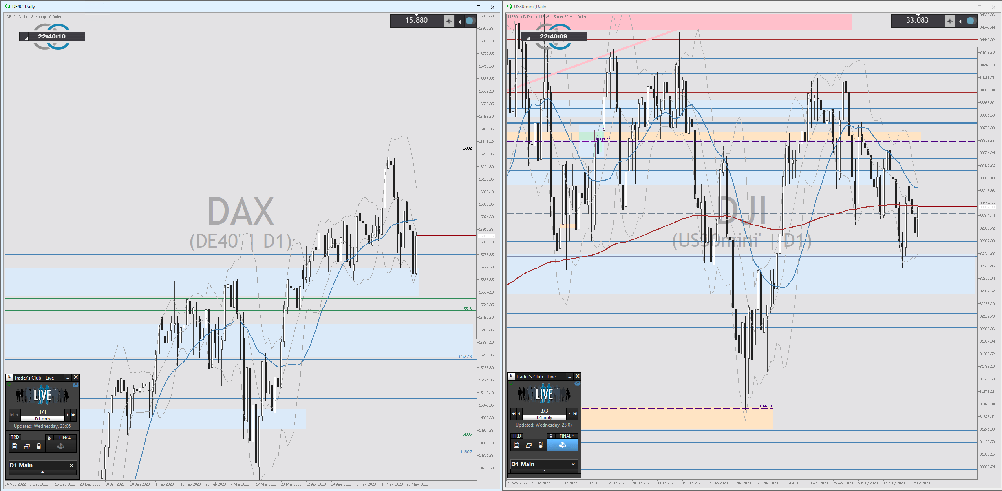
Task: Click corner arrow on US30mini clock widget
Action: (x=528, y=38)
